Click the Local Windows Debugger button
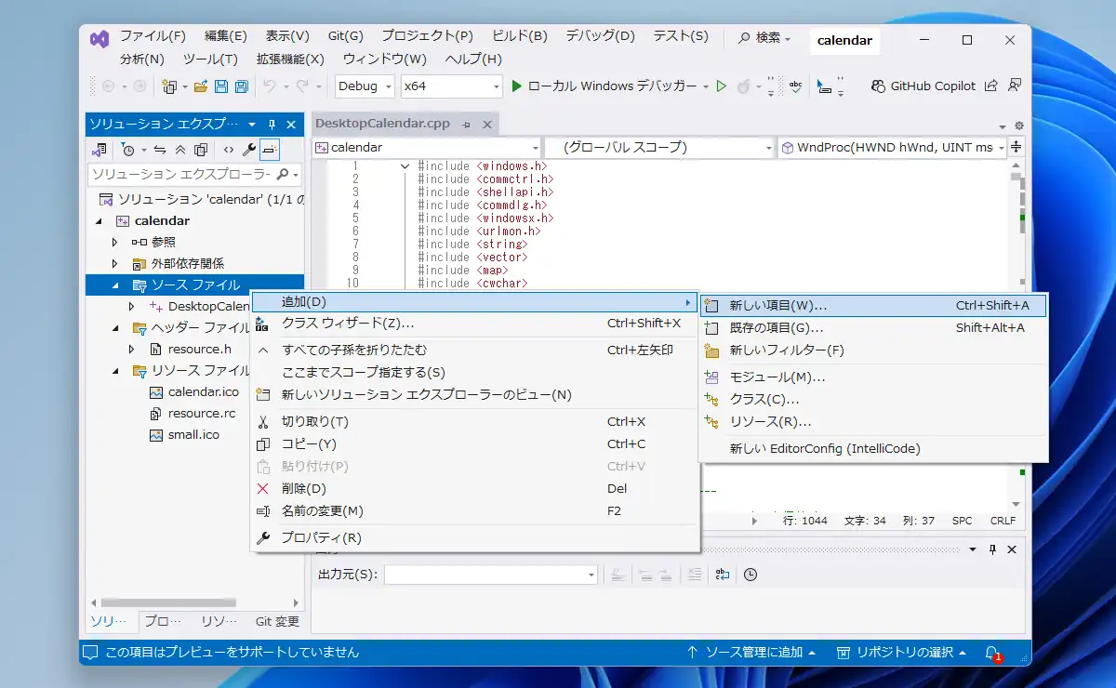The height and width of the screenshot is (688, 1116). [604, 86]
